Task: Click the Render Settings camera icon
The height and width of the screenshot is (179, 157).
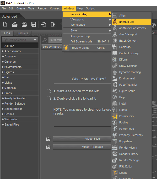Action: click(115, 160)
